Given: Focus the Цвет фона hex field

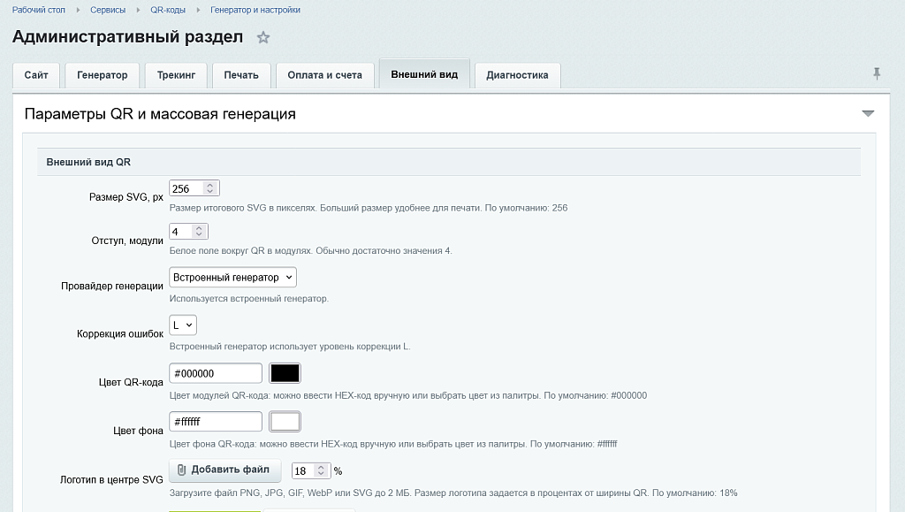Looking at the screenshot, I should tap(216, 422).
